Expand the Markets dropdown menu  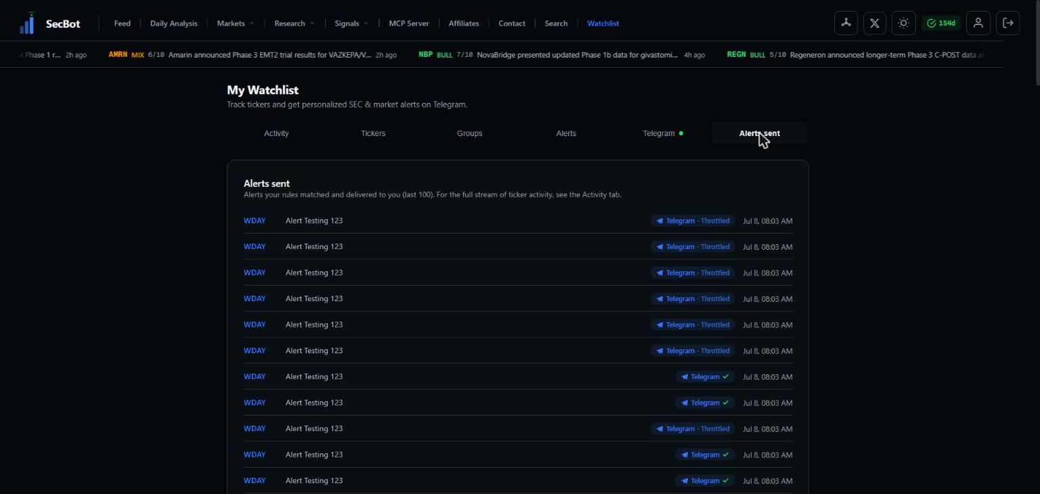tap(235, 23)
